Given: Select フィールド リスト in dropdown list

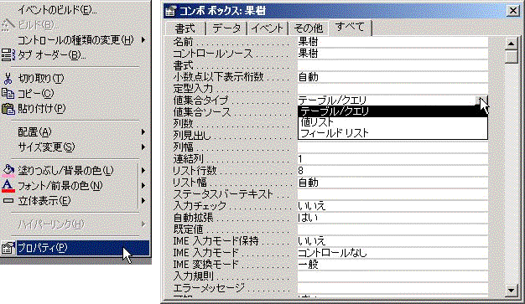Looking at the screenshot, I should (x=392, y=133).
